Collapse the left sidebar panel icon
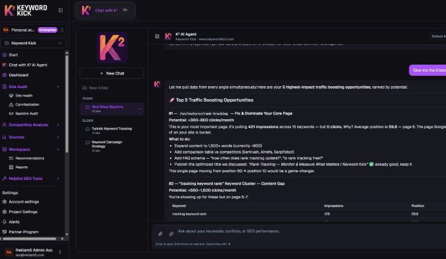Screen dimensions: 446x259 [x=61, y=10]
